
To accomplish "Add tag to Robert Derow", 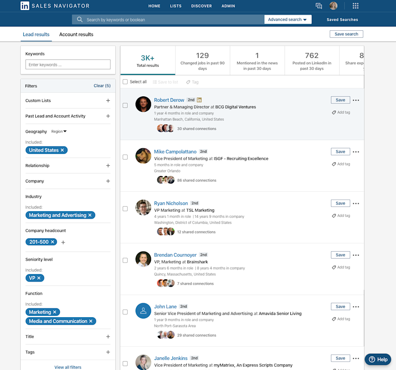I will [341, 112].
